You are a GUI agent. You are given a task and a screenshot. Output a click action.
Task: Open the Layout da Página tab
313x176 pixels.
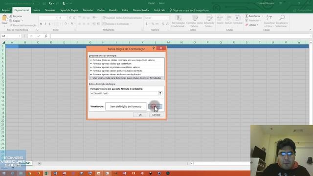tap(69, 10)
